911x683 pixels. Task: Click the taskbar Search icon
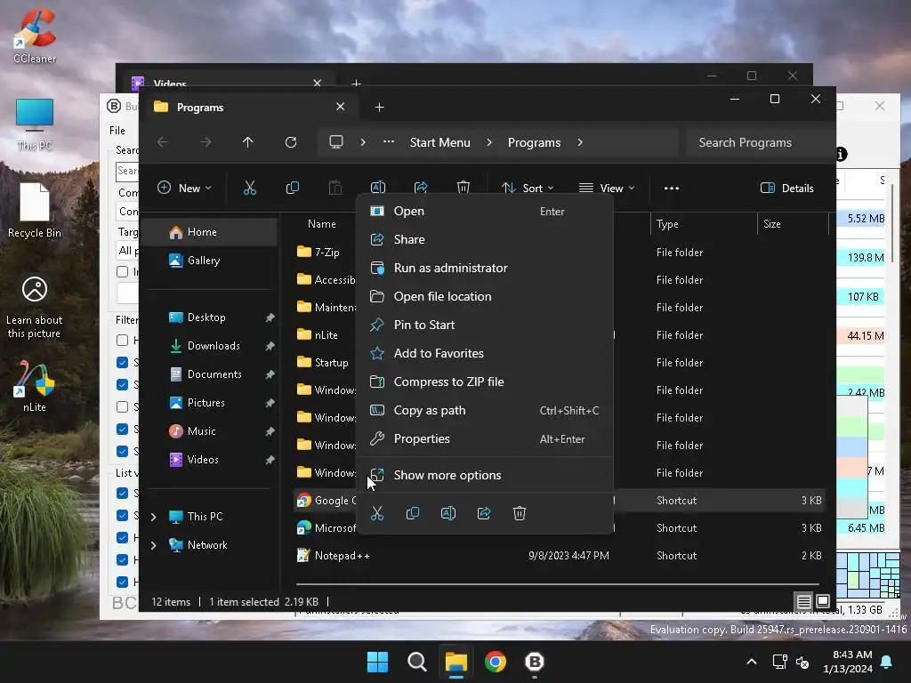tap(416, 662)
